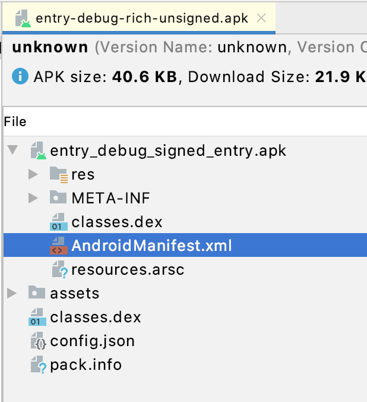The height and width of the screenshot is (402, 367).
Task: Select the entry_debug_signed_entry.apk row
Action: pyautogui.click(x=185, y=150)
